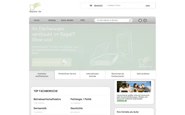Select the Persönlicher Service tab

click(67, 75)
